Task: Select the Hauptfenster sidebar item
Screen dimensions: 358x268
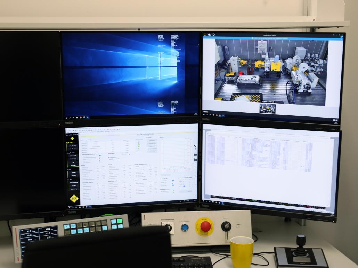Action: (73, 146)
